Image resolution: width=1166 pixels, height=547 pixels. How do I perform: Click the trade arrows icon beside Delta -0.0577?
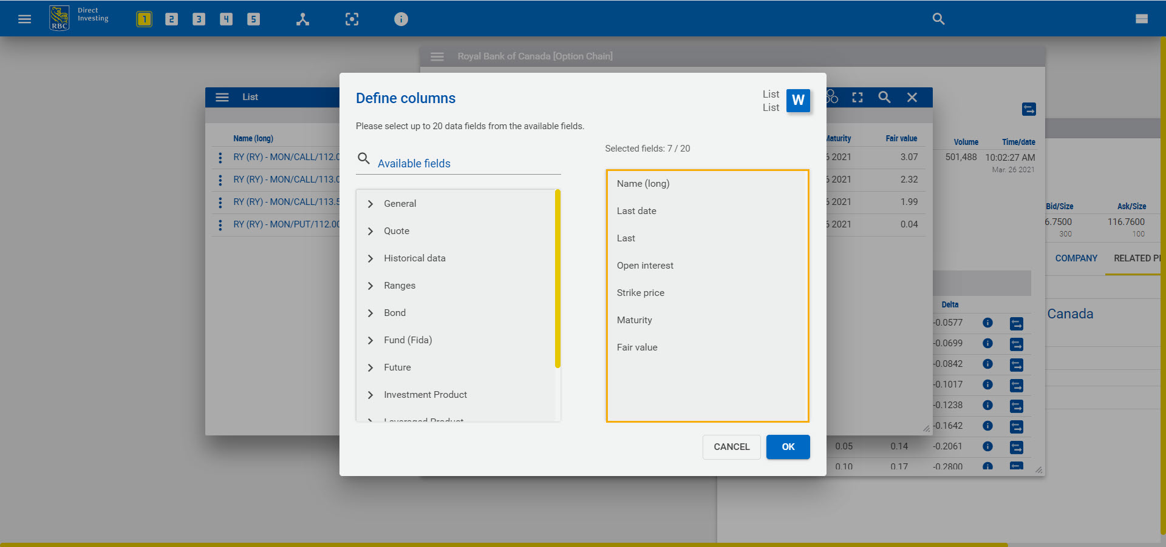click(x=1018, y=323)
